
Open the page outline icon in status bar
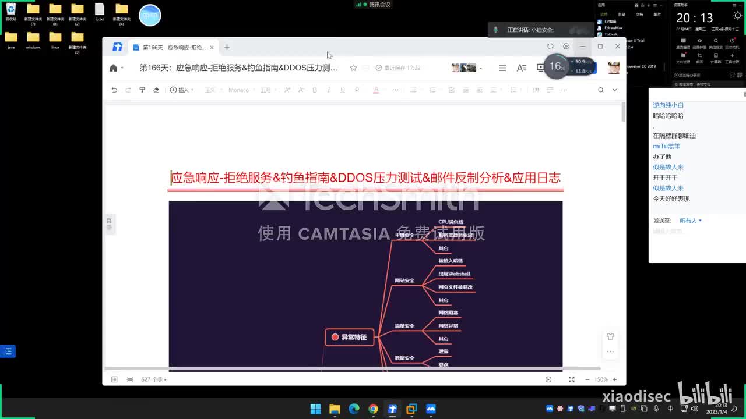(x=114, y=379)
